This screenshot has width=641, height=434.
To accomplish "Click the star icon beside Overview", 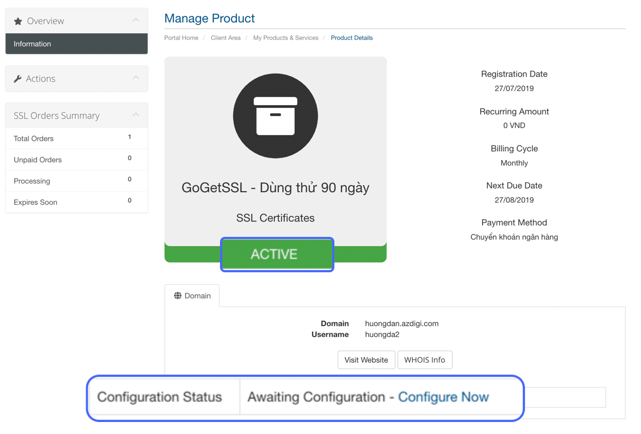I will (x=17, y=21).
